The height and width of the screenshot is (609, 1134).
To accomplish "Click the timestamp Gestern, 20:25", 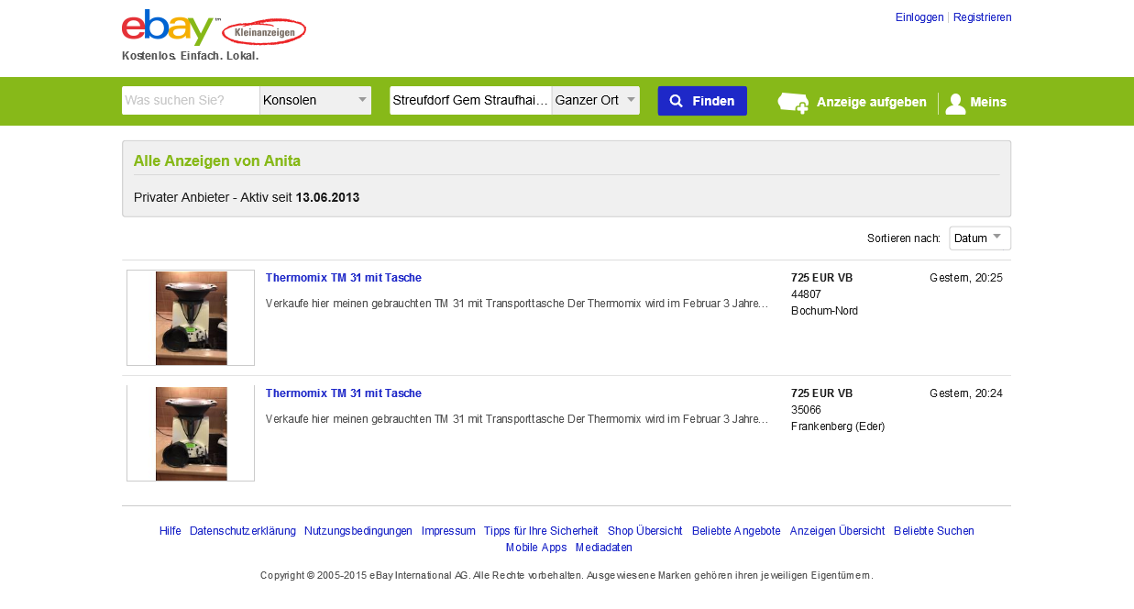I will pyautogui.click(x=966, y=278).
